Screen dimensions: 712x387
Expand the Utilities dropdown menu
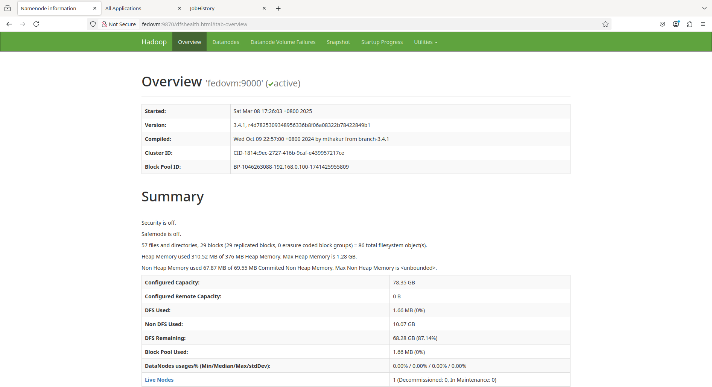[426, 42]
